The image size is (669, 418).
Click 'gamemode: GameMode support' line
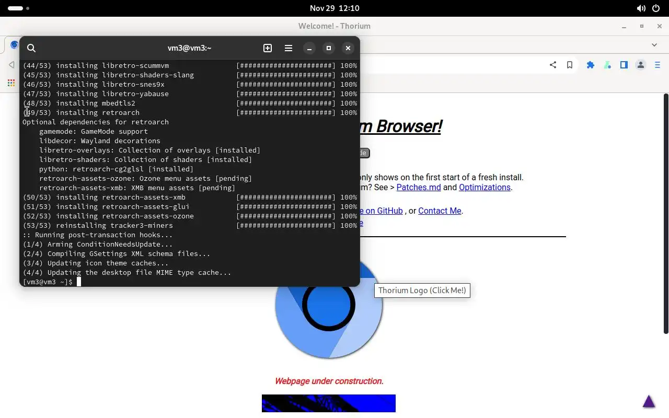[x=94, y=131]
